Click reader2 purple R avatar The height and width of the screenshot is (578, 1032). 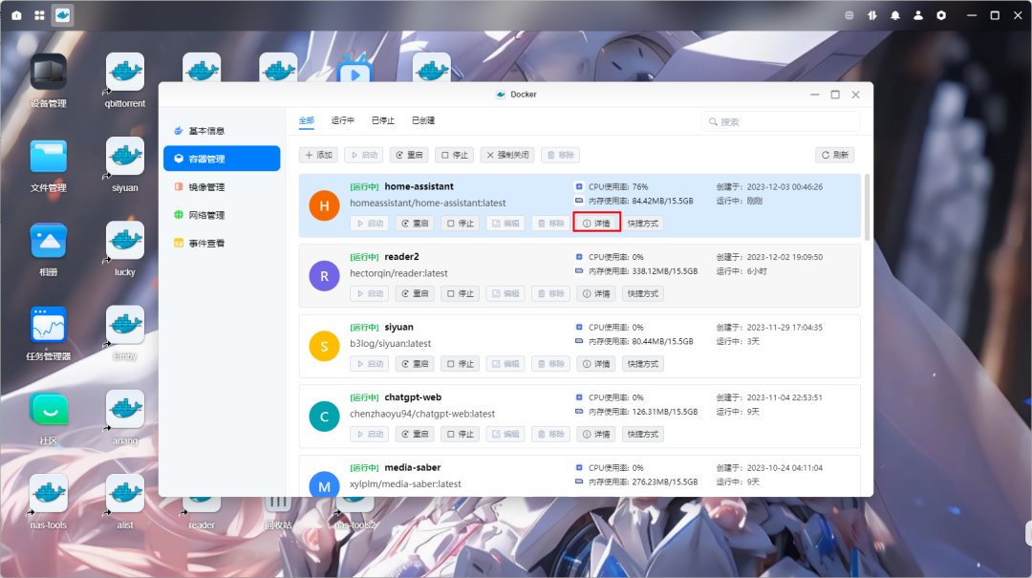(325, 276)
